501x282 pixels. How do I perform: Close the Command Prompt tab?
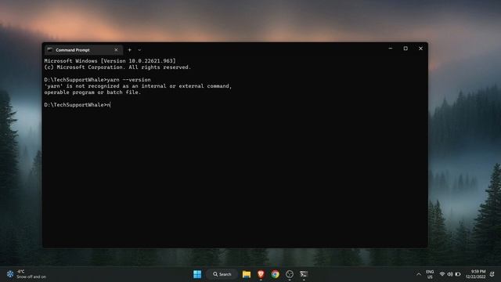pyautogui.click(x=117, y=50)
